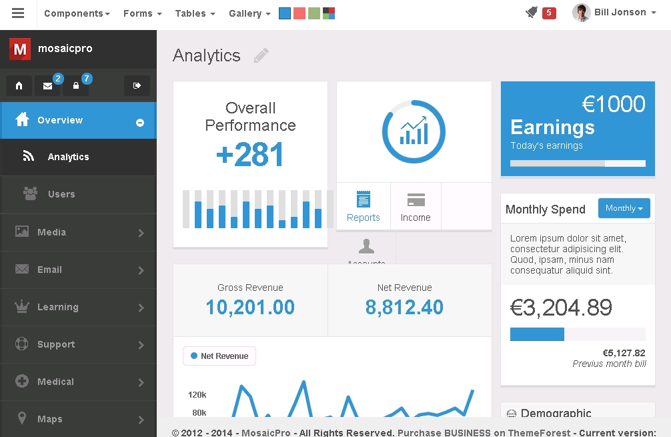Screen dimensions: 671x437
Task: Select the Reports icon tab
Action: 364,207
